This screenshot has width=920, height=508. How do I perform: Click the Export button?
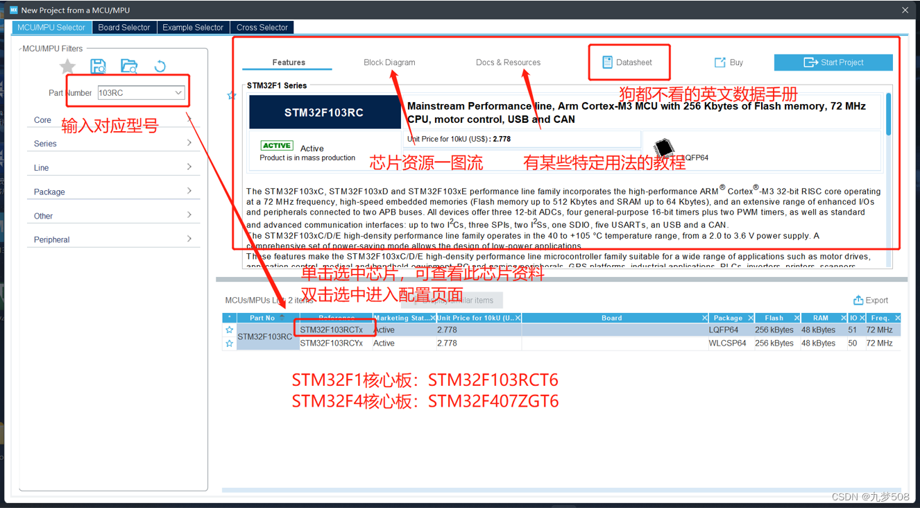871,300
